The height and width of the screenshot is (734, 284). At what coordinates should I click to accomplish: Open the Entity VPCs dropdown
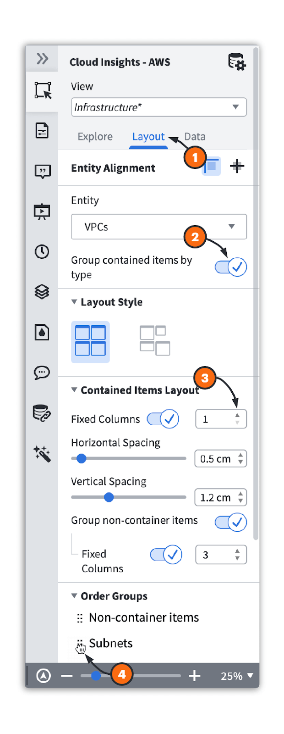(159, 227)
